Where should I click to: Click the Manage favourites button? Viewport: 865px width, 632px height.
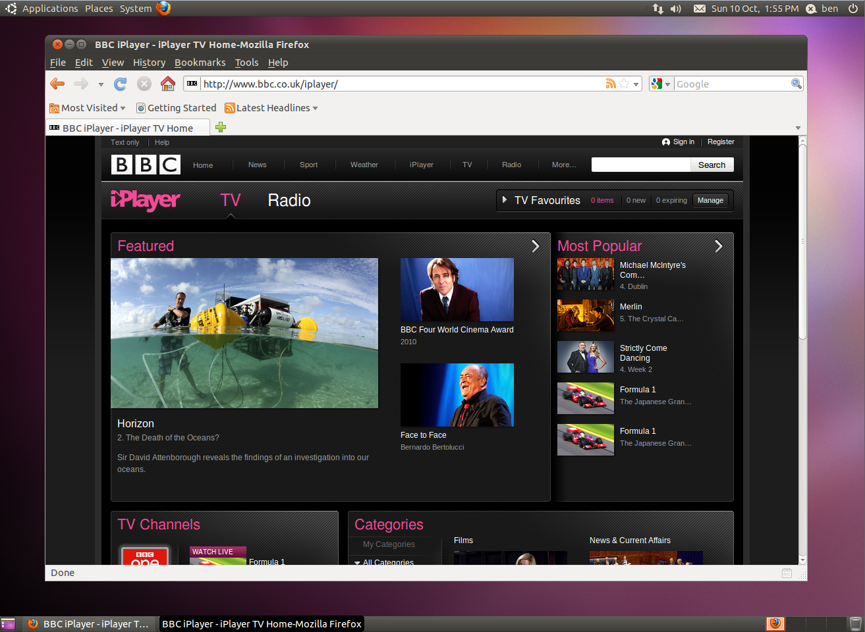[710, 200]
